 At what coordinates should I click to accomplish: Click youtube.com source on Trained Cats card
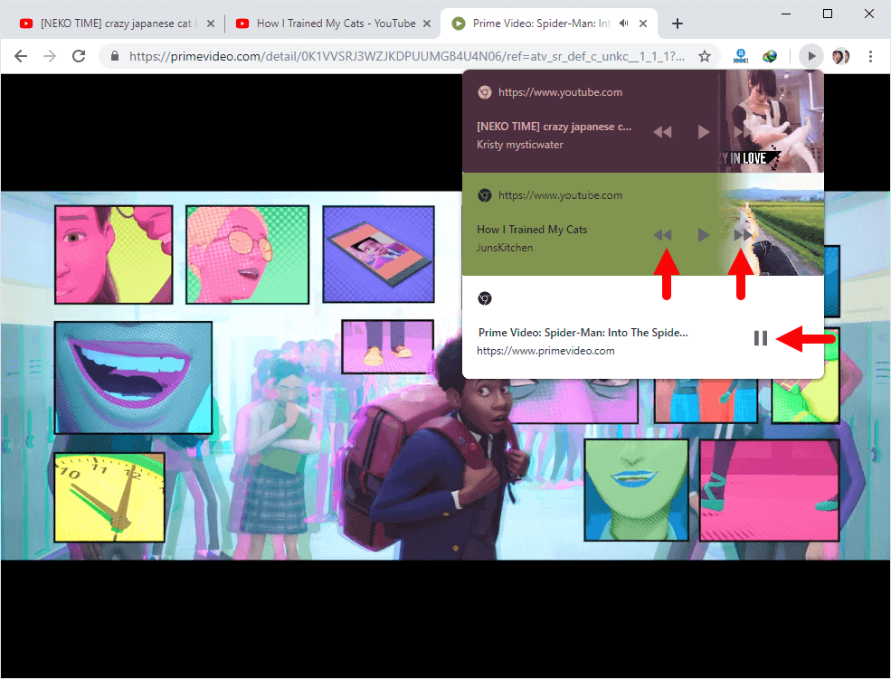[x=560, y=194]
